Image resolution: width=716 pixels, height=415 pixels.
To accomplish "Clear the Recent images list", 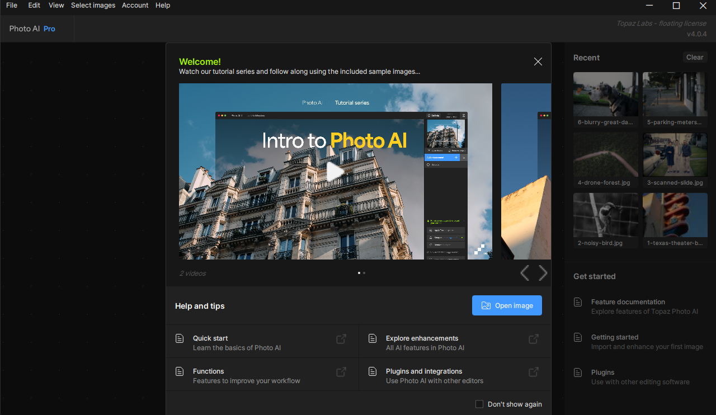I will [x=695, y=57].
